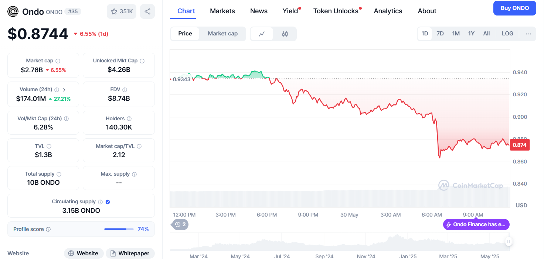Add ONDO to watchlist via star button
The height and width of the screenshot is (259, 544).
(122, 11)
